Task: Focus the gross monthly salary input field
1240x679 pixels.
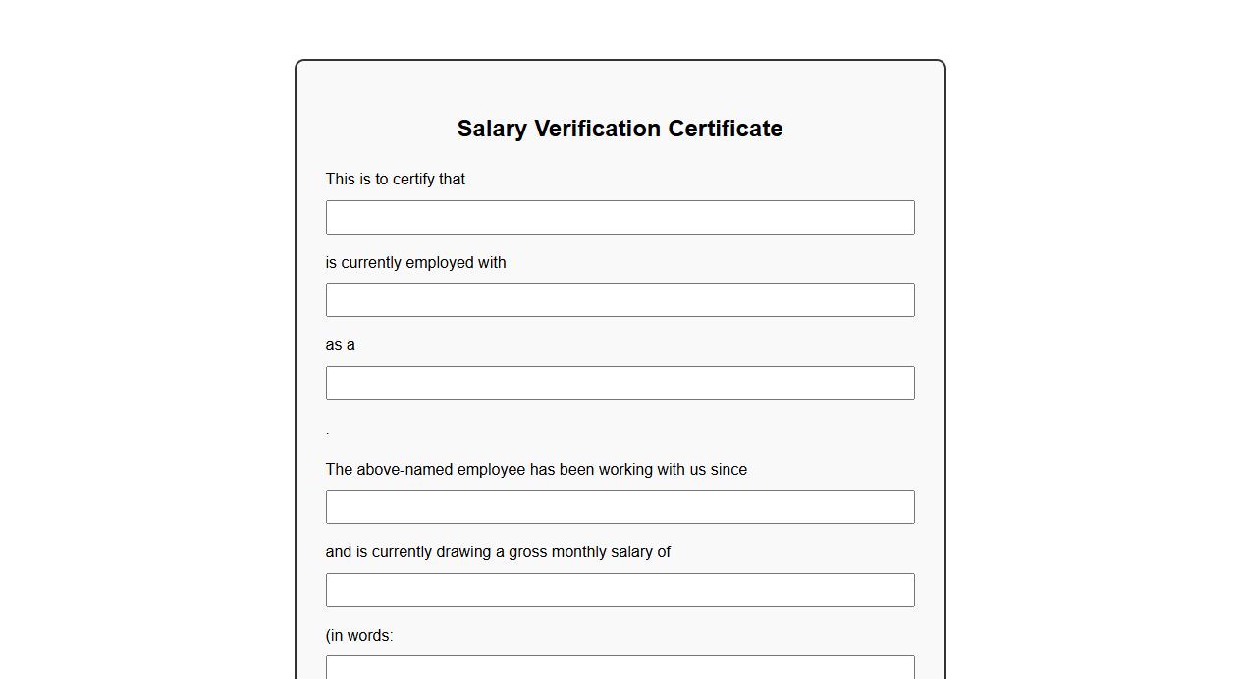Action: point(620,590)
